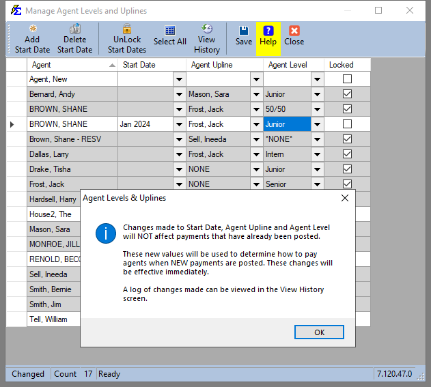Viewport: 431px width, 387px height.
Task: Select the Dallas, Larry agent cell
Action: (72, 154)
